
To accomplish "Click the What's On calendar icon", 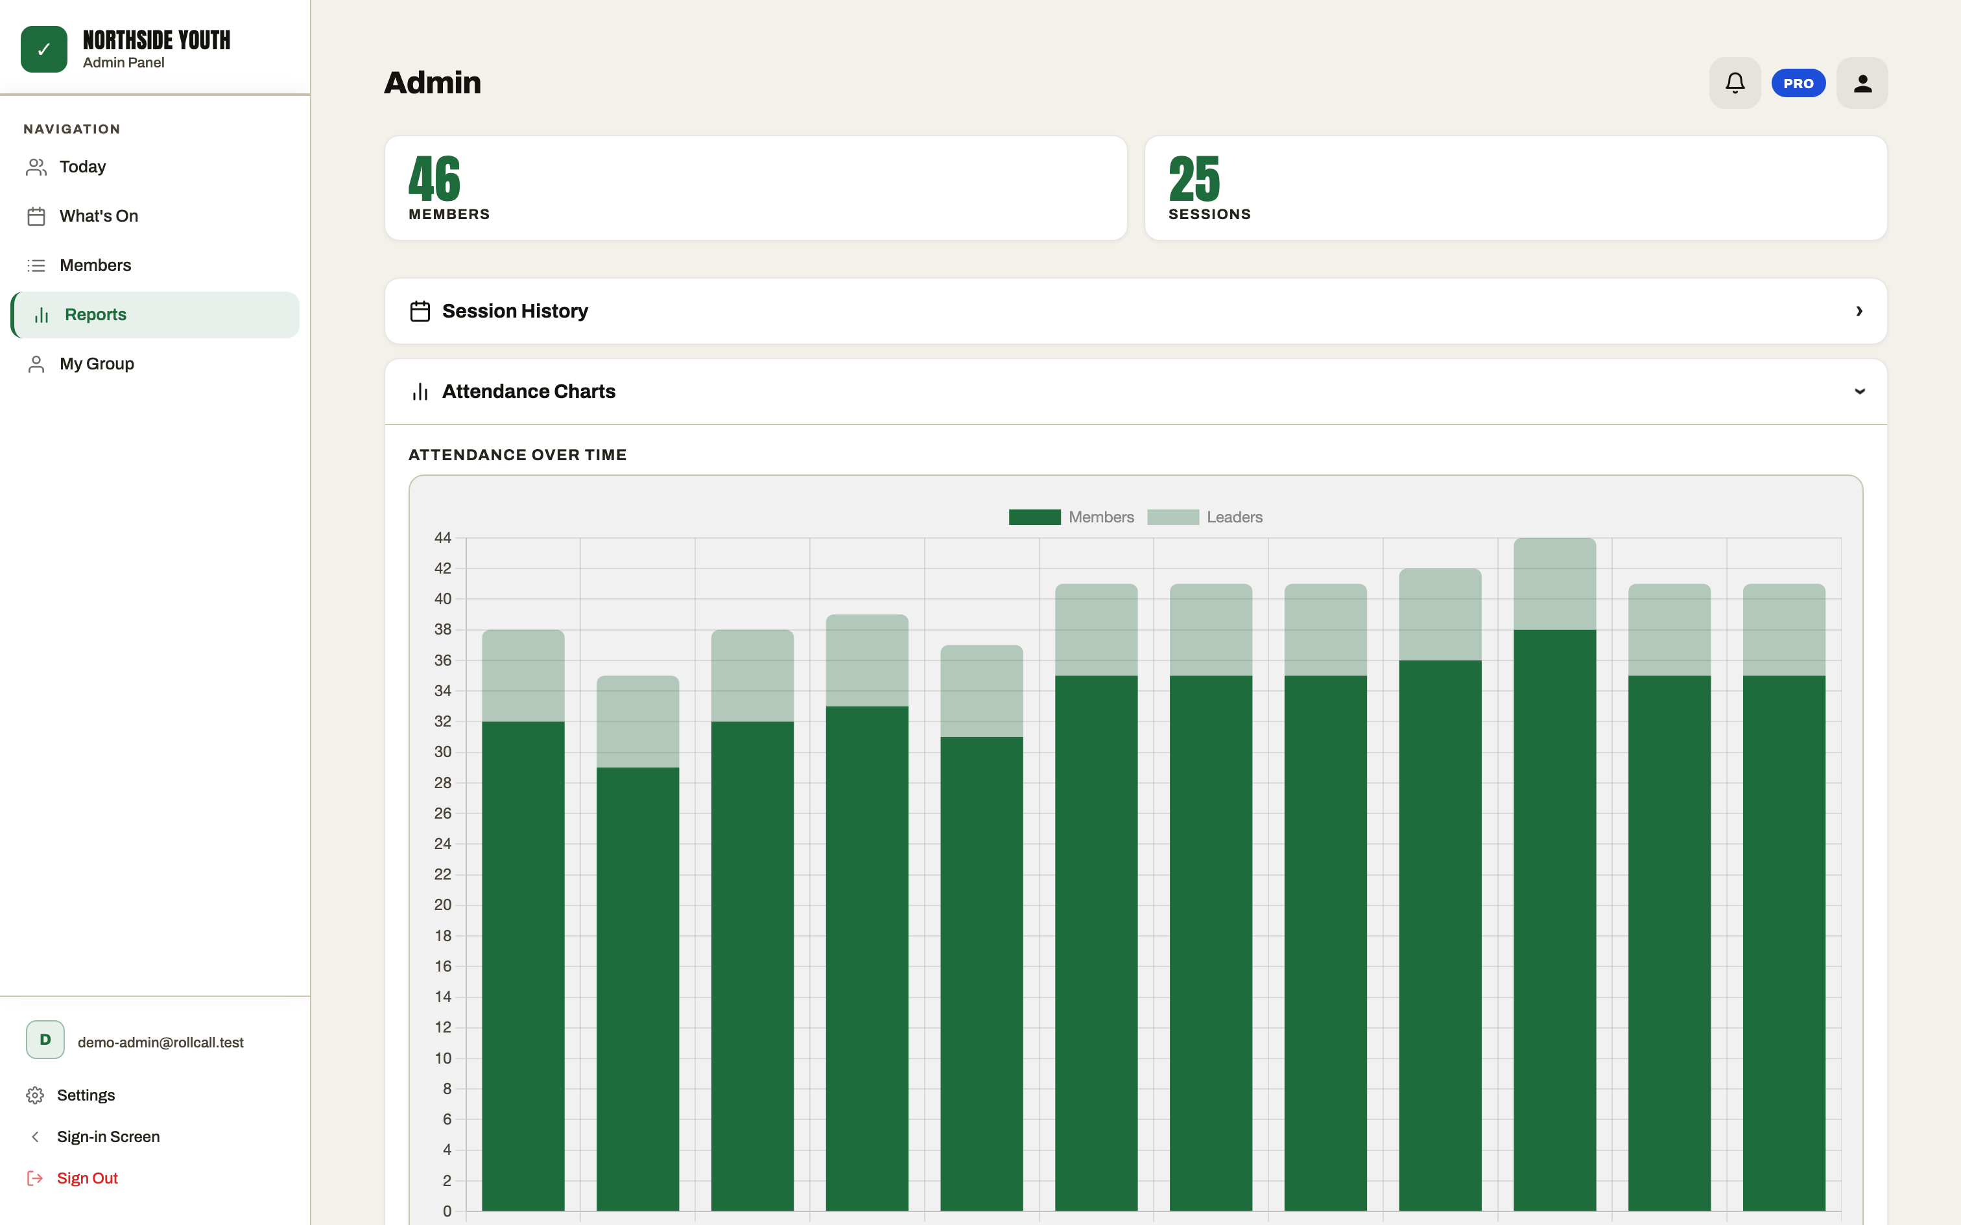I will tap(36, 216).
